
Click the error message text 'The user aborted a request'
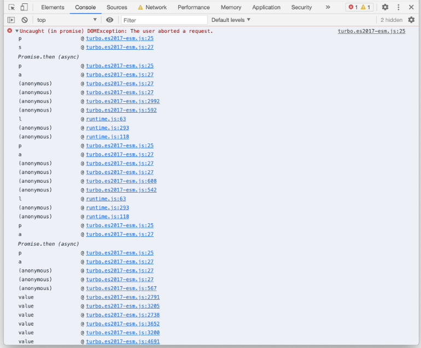171,31
